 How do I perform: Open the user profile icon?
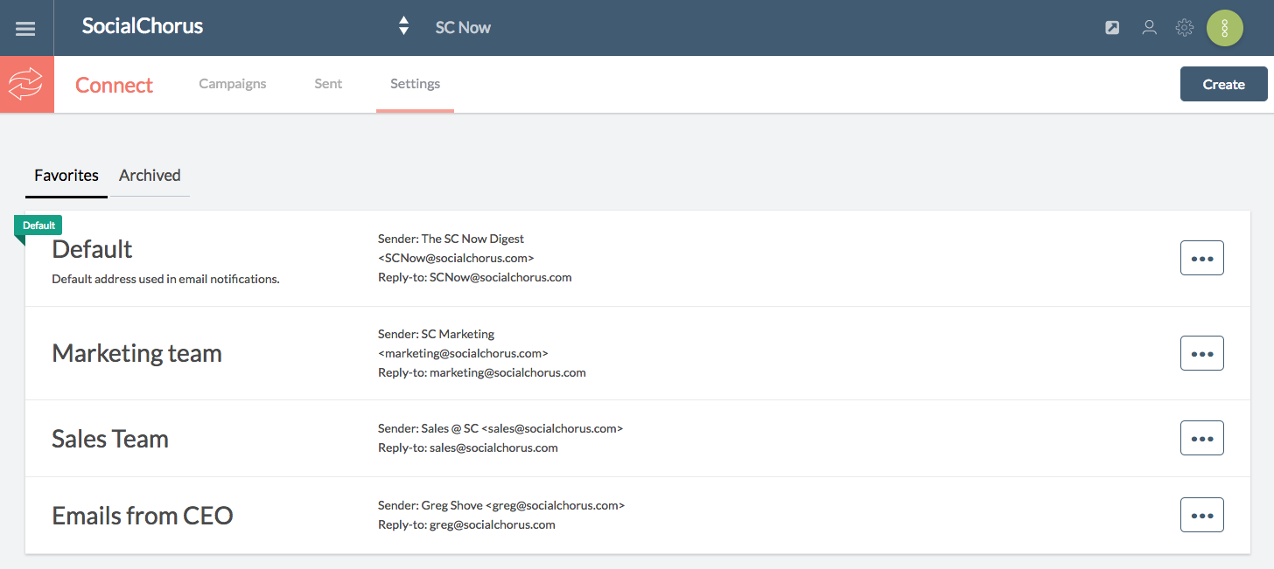(1150, 28)
